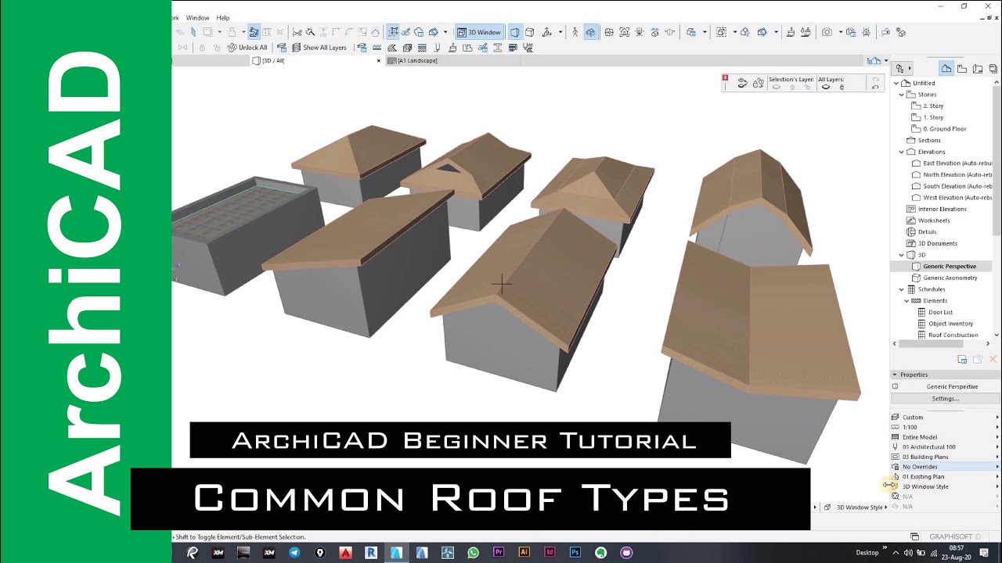
Task: Select 3D Documents in the navigator
Action: pyautogui.click(x=932, y=243)
